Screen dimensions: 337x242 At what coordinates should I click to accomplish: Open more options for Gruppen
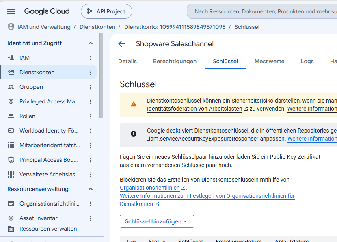[91, 87]
